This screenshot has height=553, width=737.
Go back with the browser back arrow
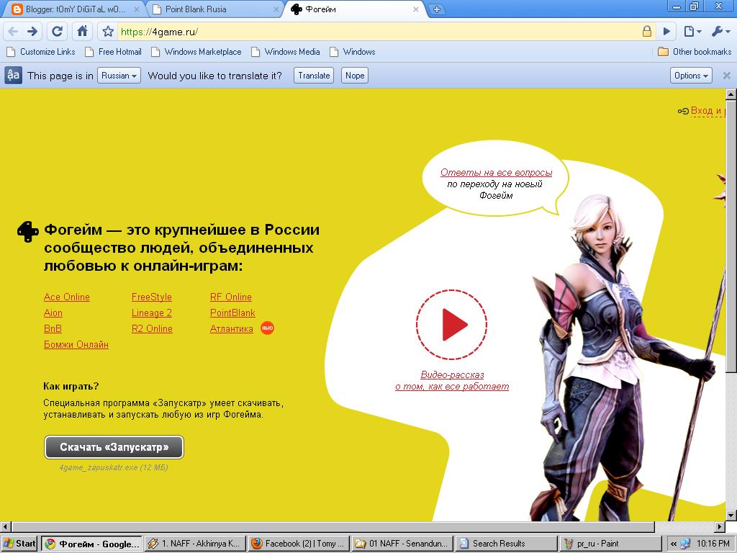13,32
